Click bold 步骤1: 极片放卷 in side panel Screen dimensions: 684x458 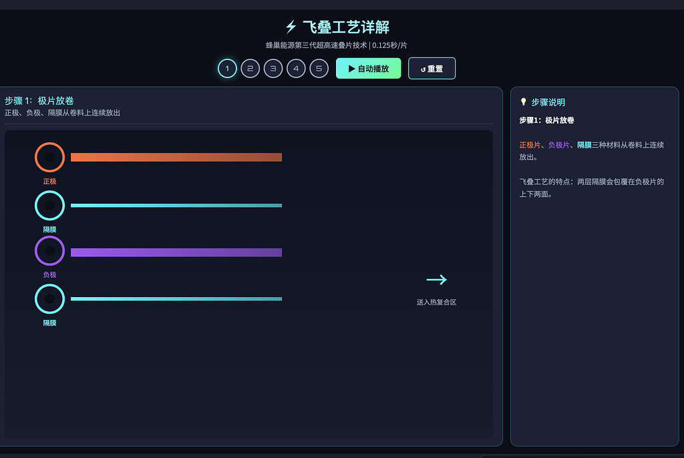(x=546, y=120)
